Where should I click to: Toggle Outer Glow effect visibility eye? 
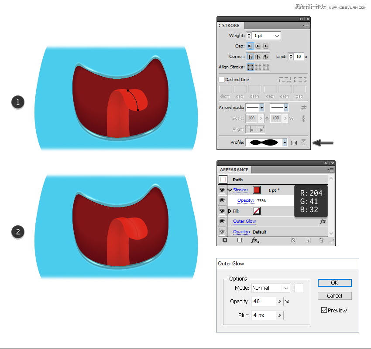pyautogui.click(x=222, y=221)
